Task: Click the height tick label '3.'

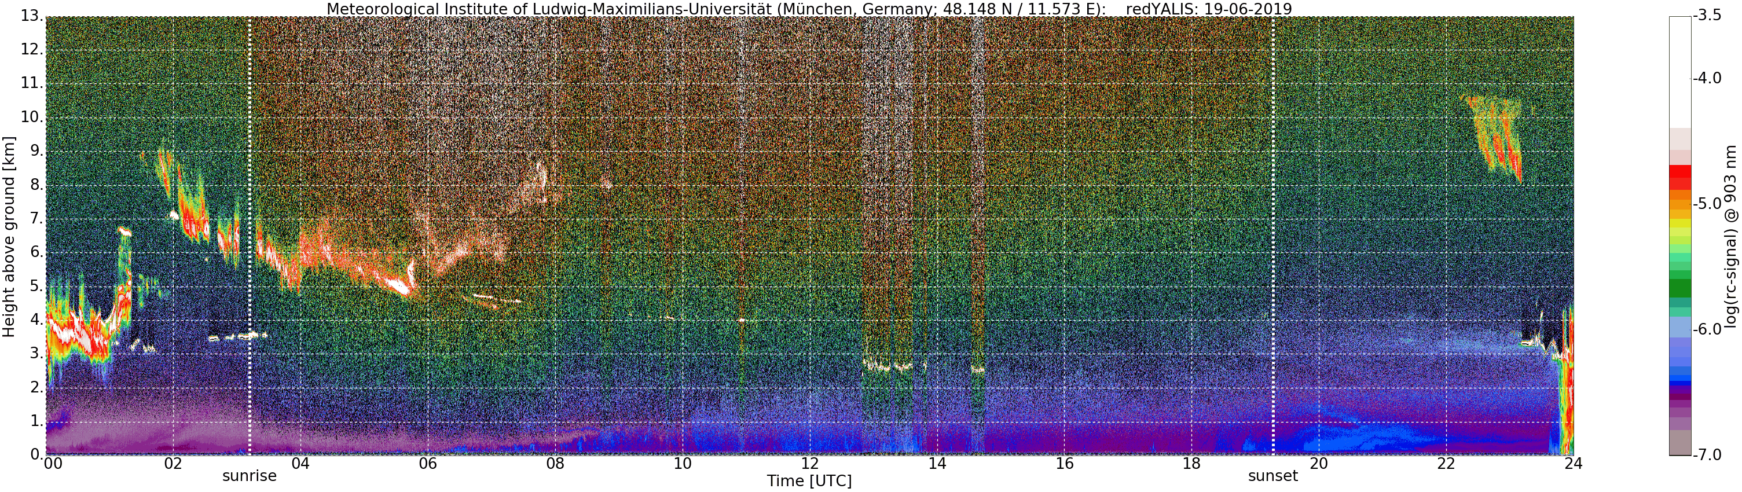Action: [36, 354]
